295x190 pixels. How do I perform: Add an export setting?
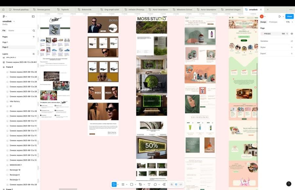coord(292,54)
